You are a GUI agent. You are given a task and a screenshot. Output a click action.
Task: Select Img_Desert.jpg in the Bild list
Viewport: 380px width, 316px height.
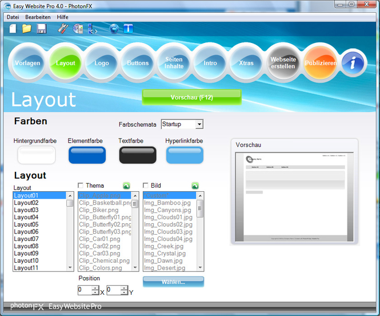[170, 268]
